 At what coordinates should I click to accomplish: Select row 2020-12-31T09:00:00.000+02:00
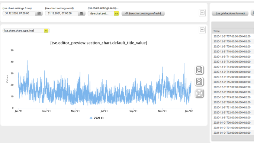(233, 46)
